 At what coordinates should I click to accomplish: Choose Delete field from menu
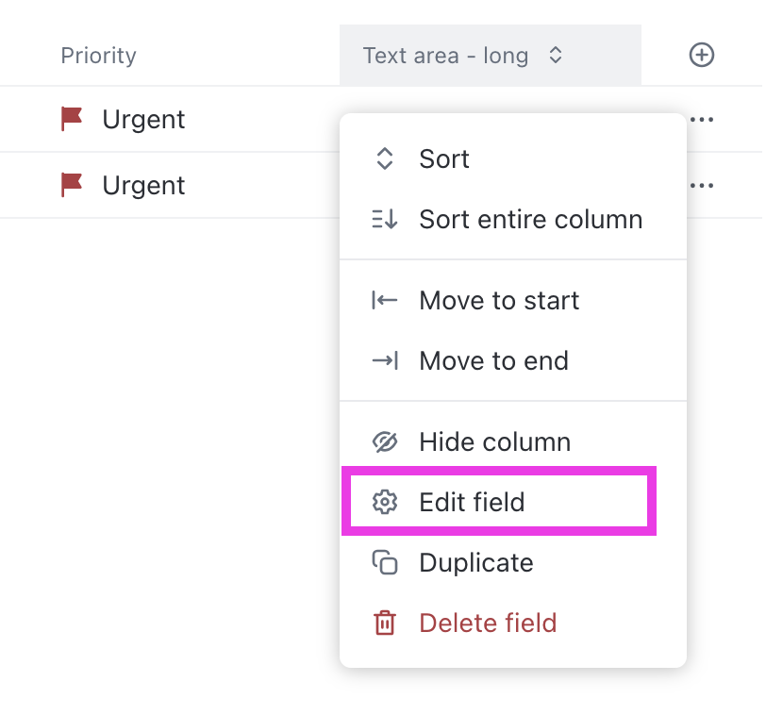(x=513, y=623)
